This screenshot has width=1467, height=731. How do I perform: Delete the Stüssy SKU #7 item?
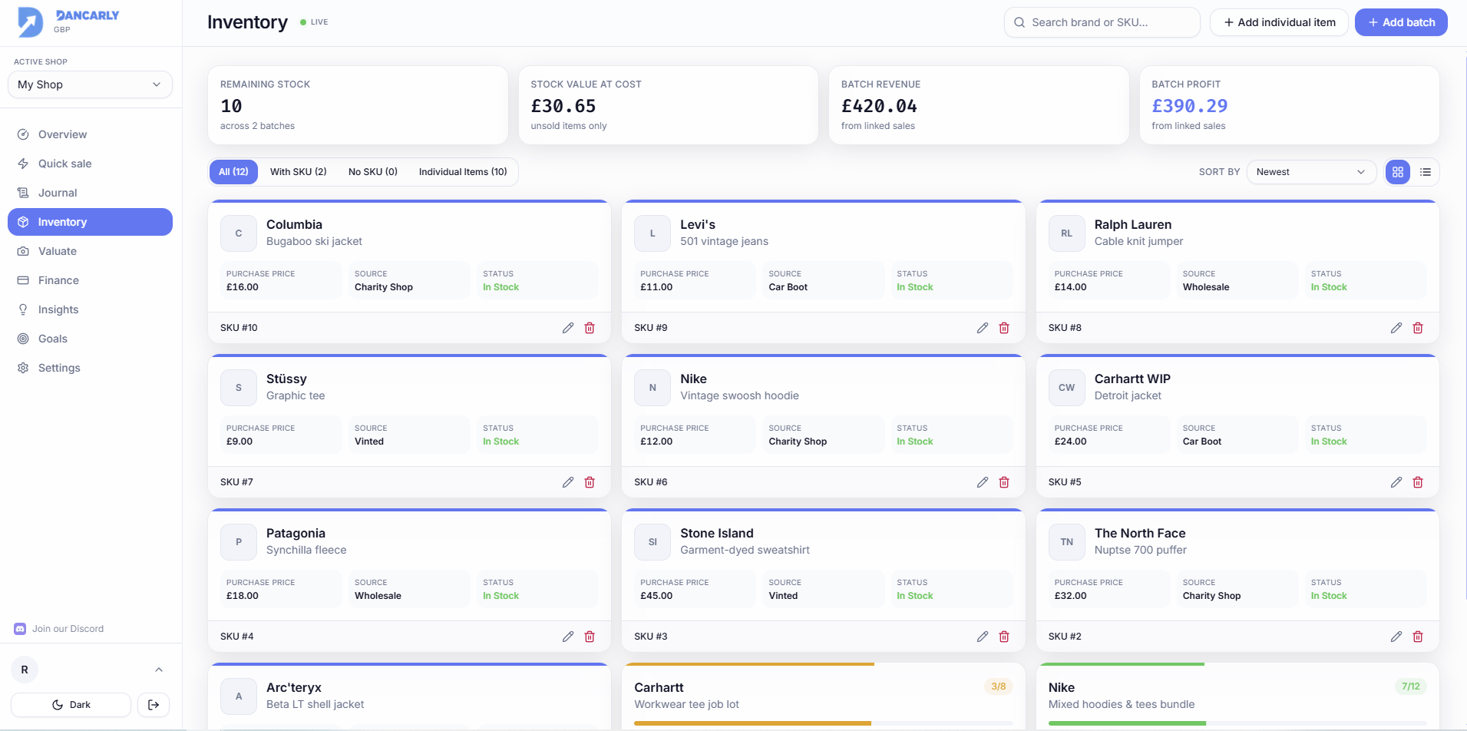coord(590,482)
